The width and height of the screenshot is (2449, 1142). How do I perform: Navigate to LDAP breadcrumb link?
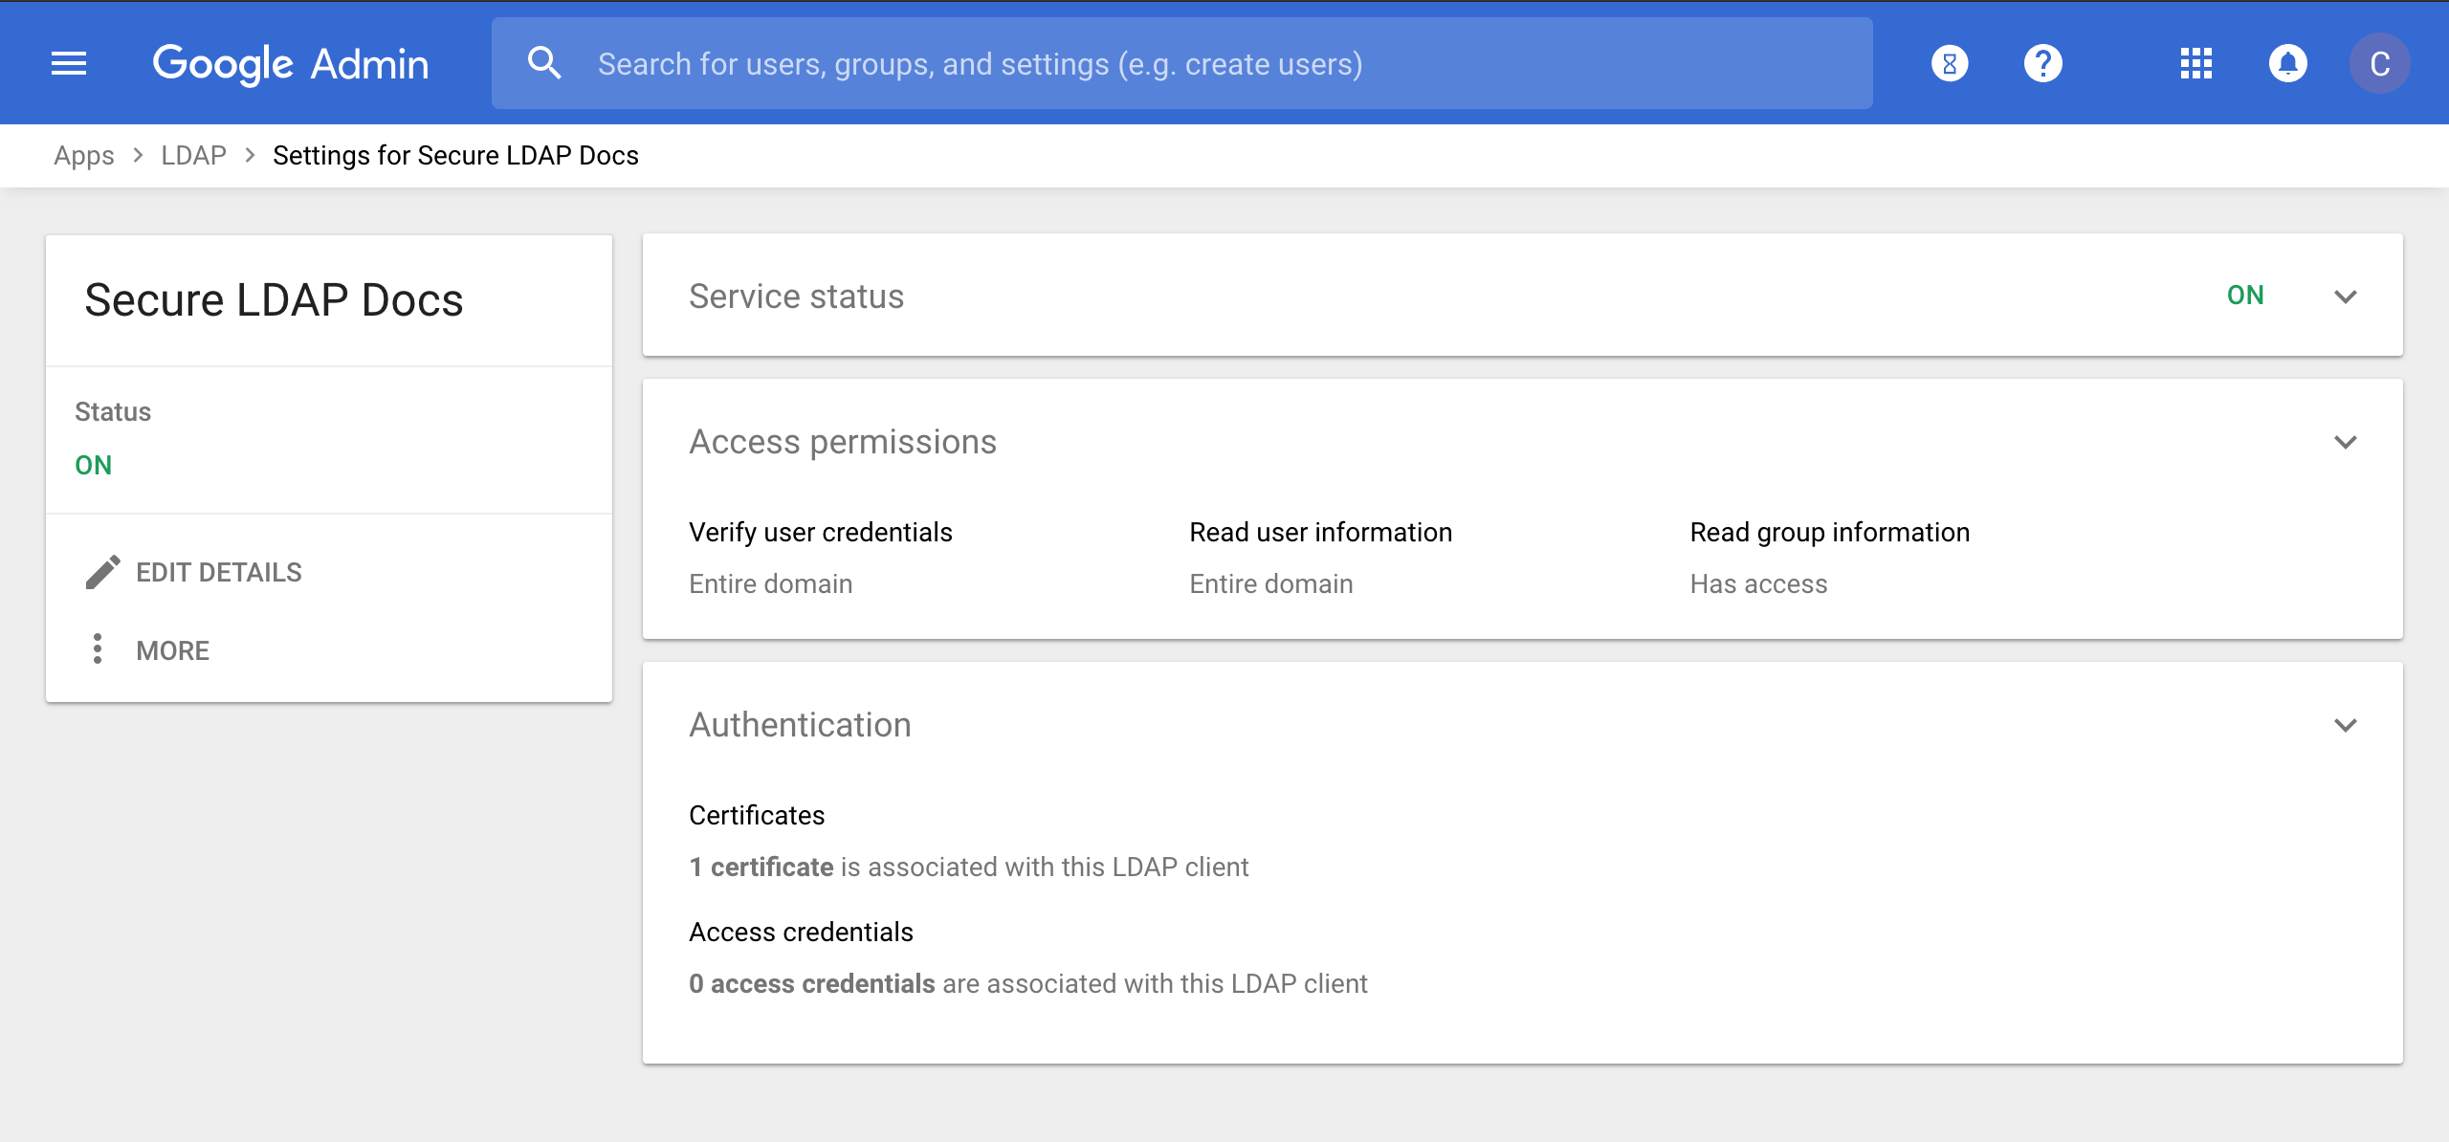pyautogui.click(x=193, y=155)
